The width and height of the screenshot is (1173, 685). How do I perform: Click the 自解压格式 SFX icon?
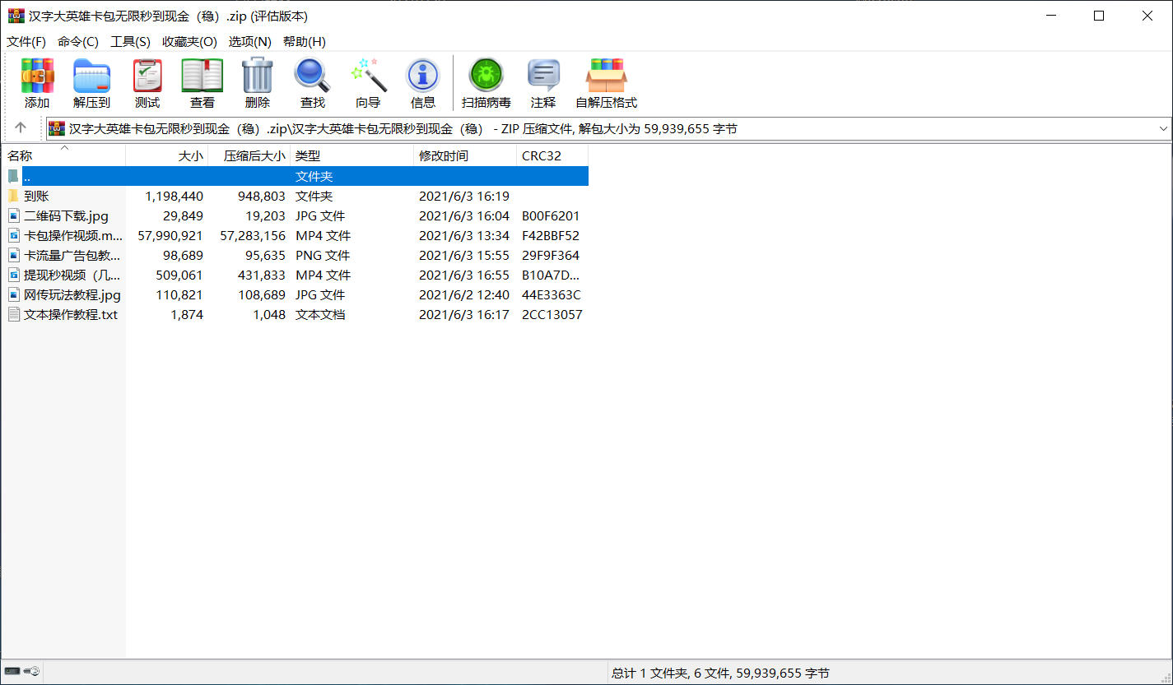(x=606, y=76)
